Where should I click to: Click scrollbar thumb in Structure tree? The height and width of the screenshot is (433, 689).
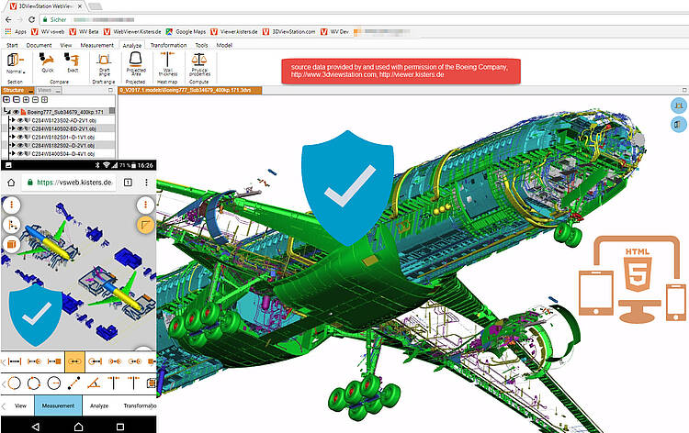coord(112,111)
